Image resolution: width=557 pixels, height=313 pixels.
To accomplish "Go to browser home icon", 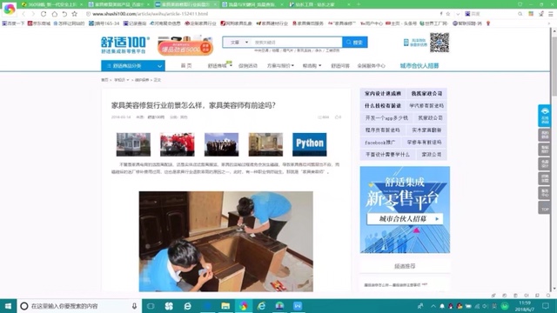I will (x=54, y=14).
